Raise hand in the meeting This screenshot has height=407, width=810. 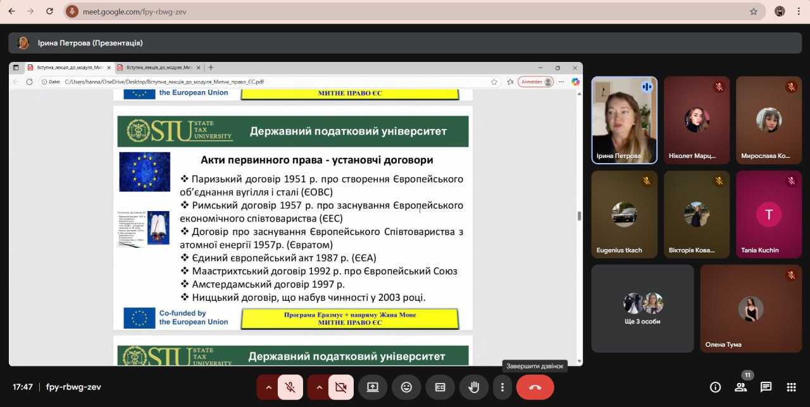473,387
